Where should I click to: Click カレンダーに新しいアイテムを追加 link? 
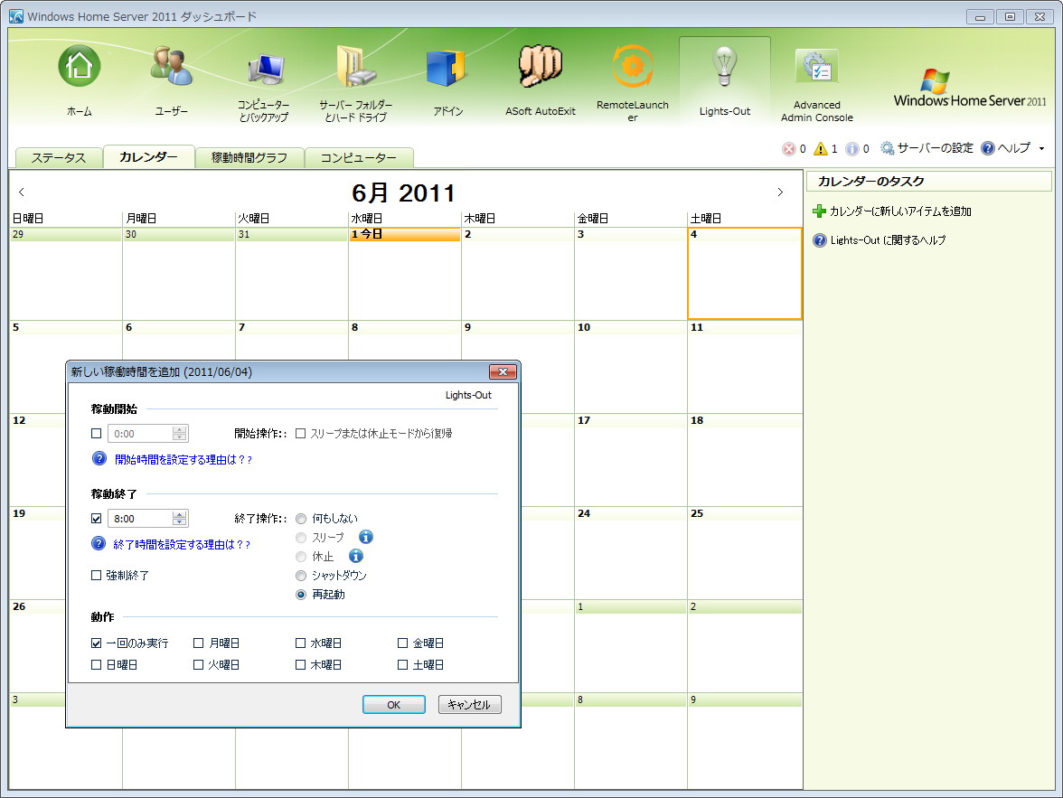(x=900, y=211)
